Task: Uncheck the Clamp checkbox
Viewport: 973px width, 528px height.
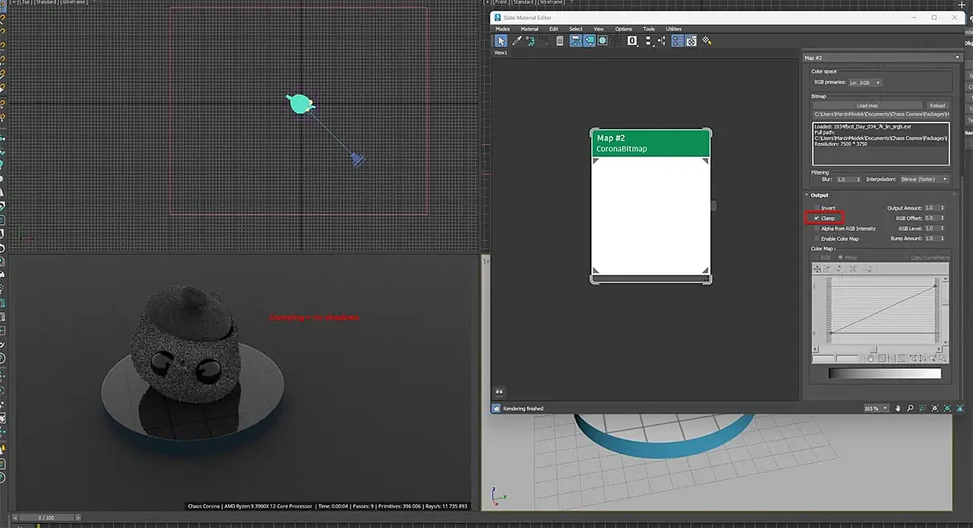Action: click(x=817, y=218)
